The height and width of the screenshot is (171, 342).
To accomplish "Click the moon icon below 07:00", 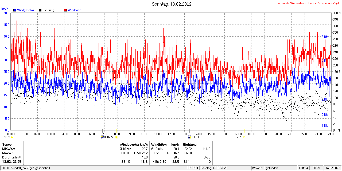I will tap(102, 137).
